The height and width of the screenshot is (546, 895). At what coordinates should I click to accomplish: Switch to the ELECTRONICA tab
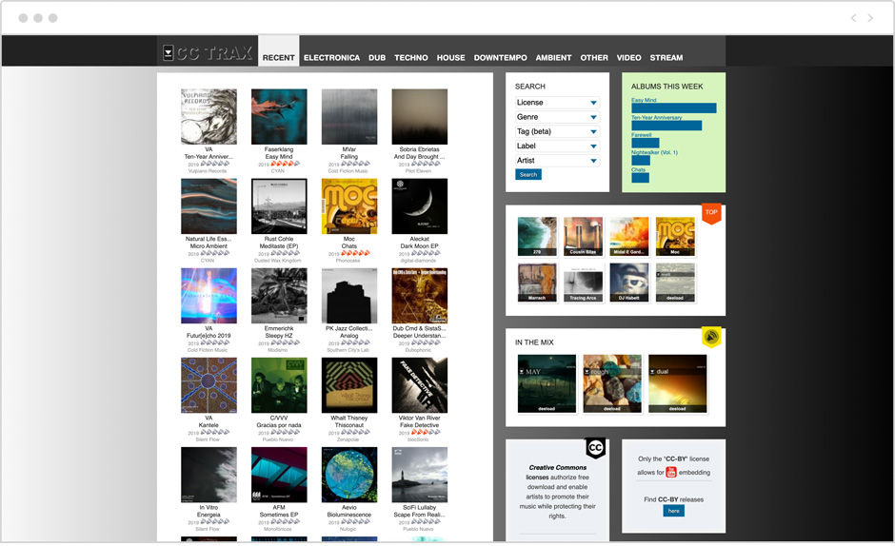331,58
